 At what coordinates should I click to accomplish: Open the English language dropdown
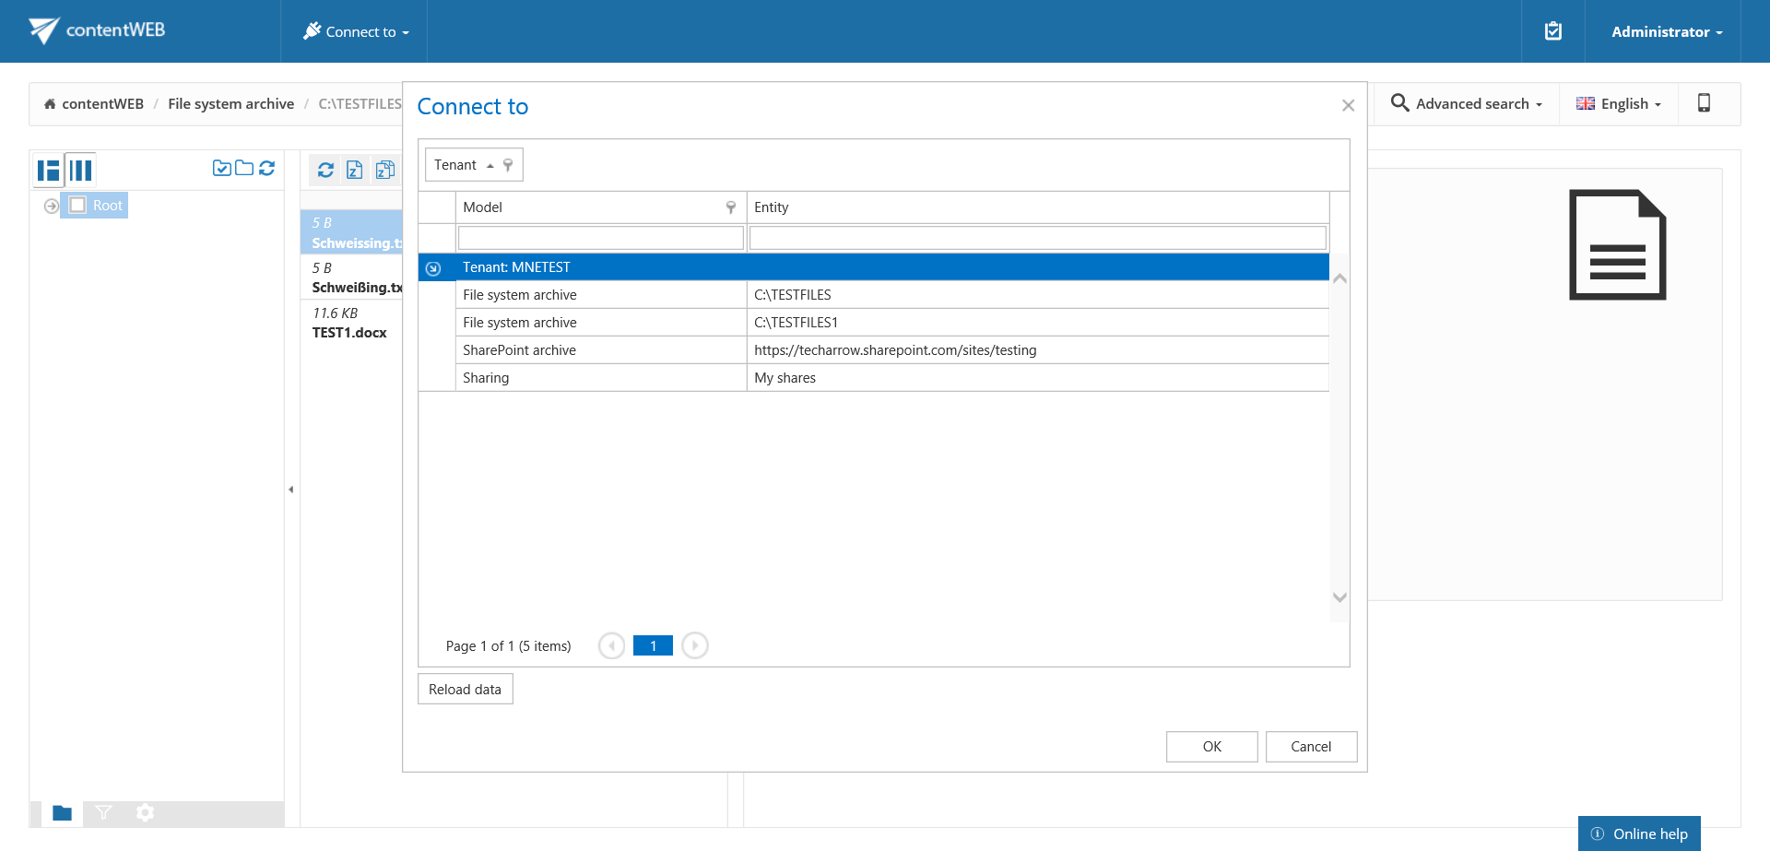click(x=1619, y=103)
